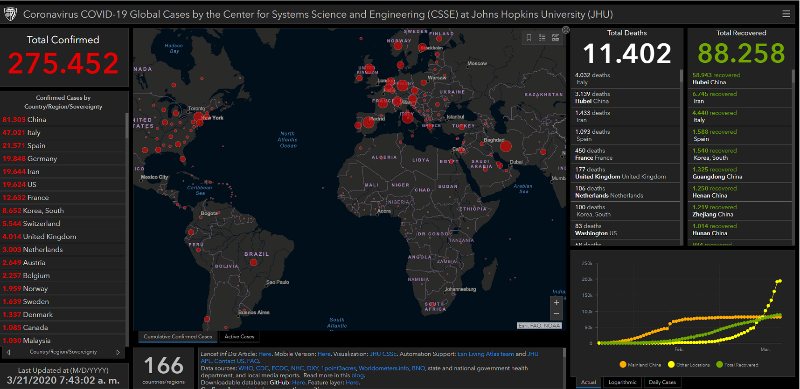Select the 5.544 Switzerland row
This screenshot has width=800, height=389.
(x=63, y=224)
